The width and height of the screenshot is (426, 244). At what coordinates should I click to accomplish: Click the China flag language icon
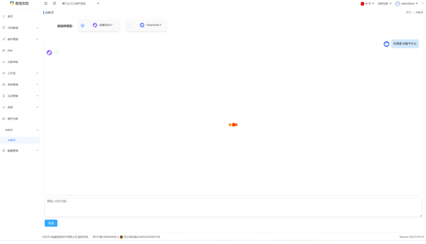tap(362, 4)
